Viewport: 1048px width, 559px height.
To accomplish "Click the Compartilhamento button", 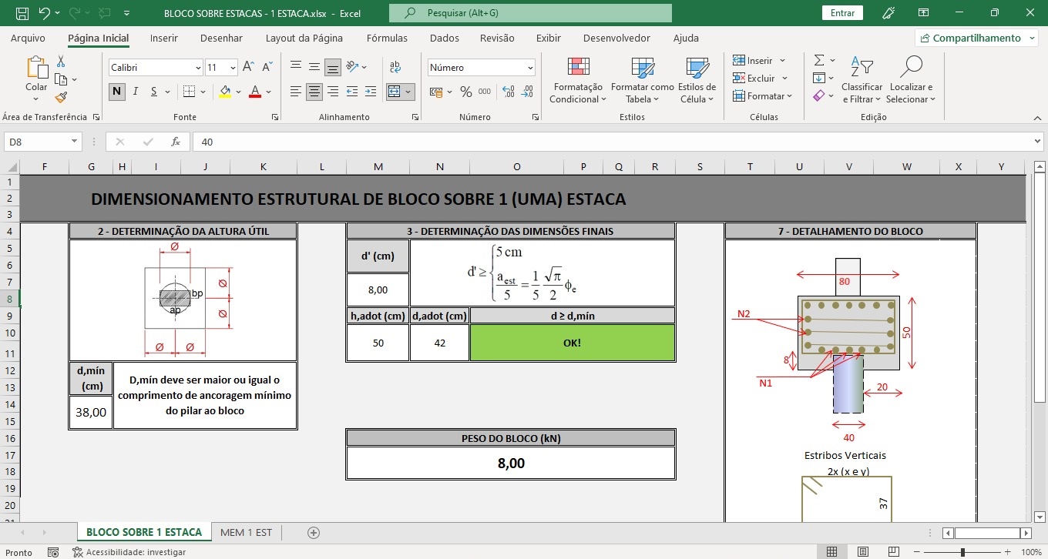I will [x=976, y=38].
